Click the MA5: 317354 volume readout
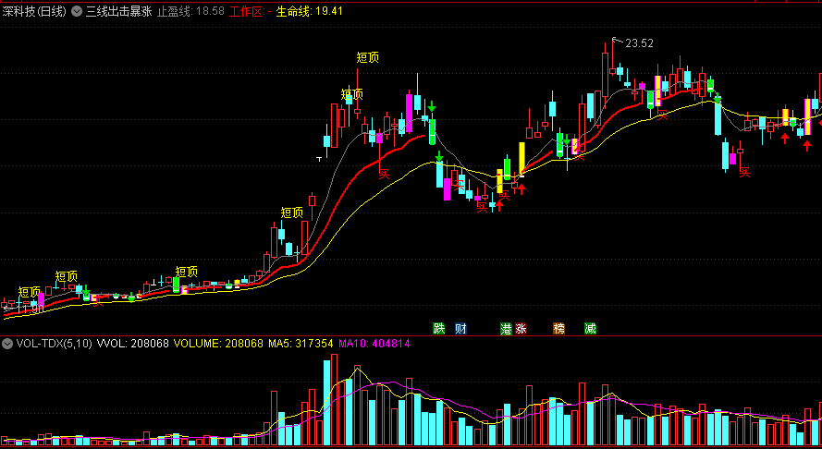 [301, 344]
